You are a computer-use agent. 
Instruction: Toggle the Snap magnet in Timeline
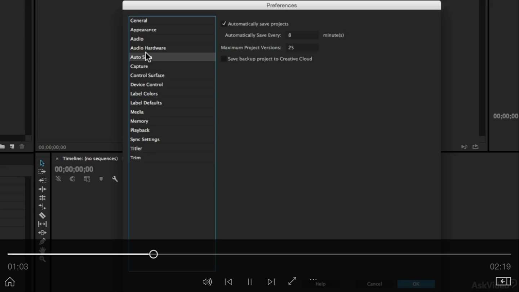click(x=72, y=179)
